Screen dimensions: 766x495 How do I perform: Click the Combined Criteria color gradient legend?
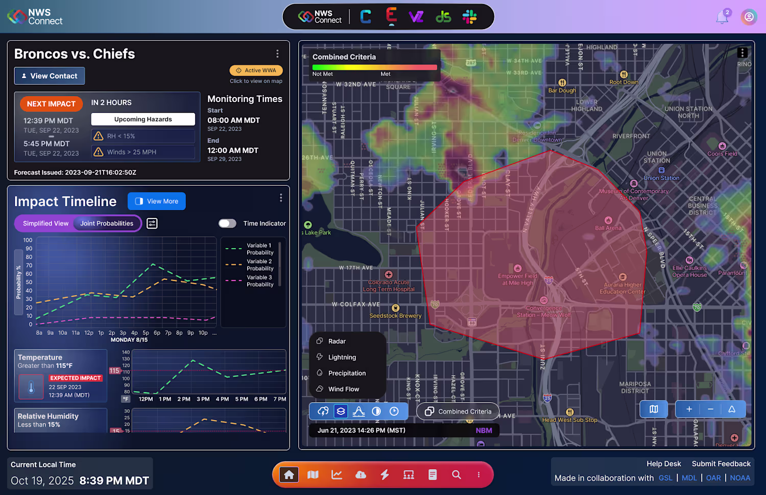pyautogui.click(x=375, y=67)
